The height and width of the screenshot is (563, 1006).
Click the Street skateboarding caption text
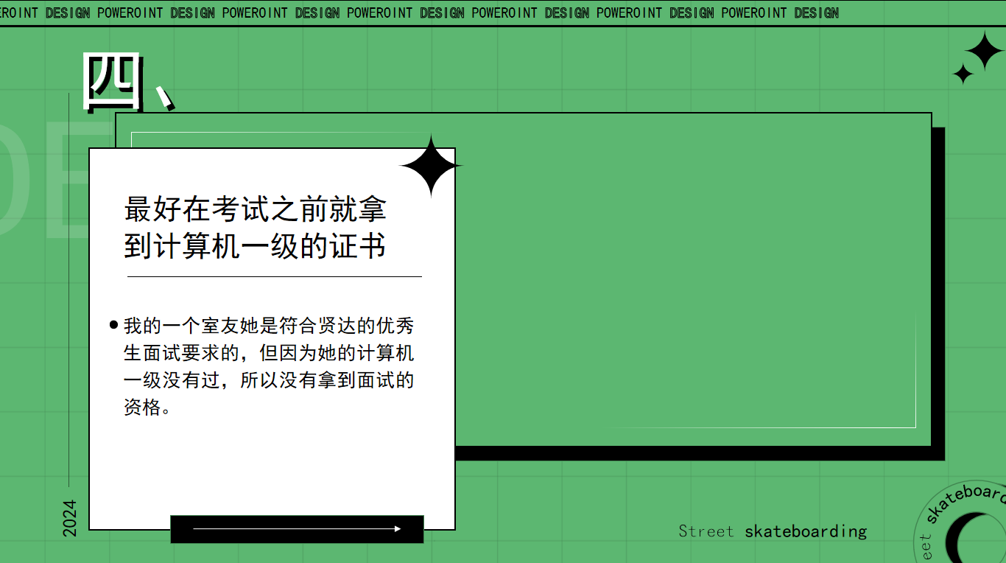point(772,531)
